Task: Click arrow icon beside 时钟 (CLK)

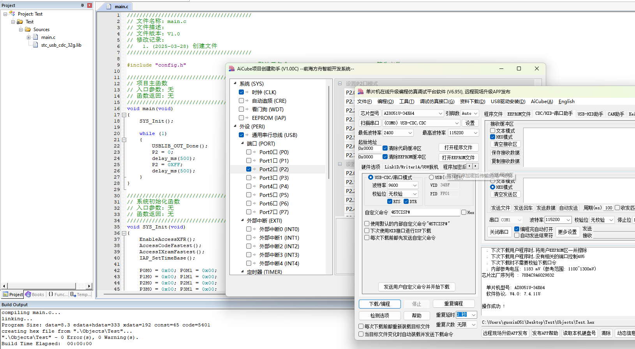Action: [247, 92]
